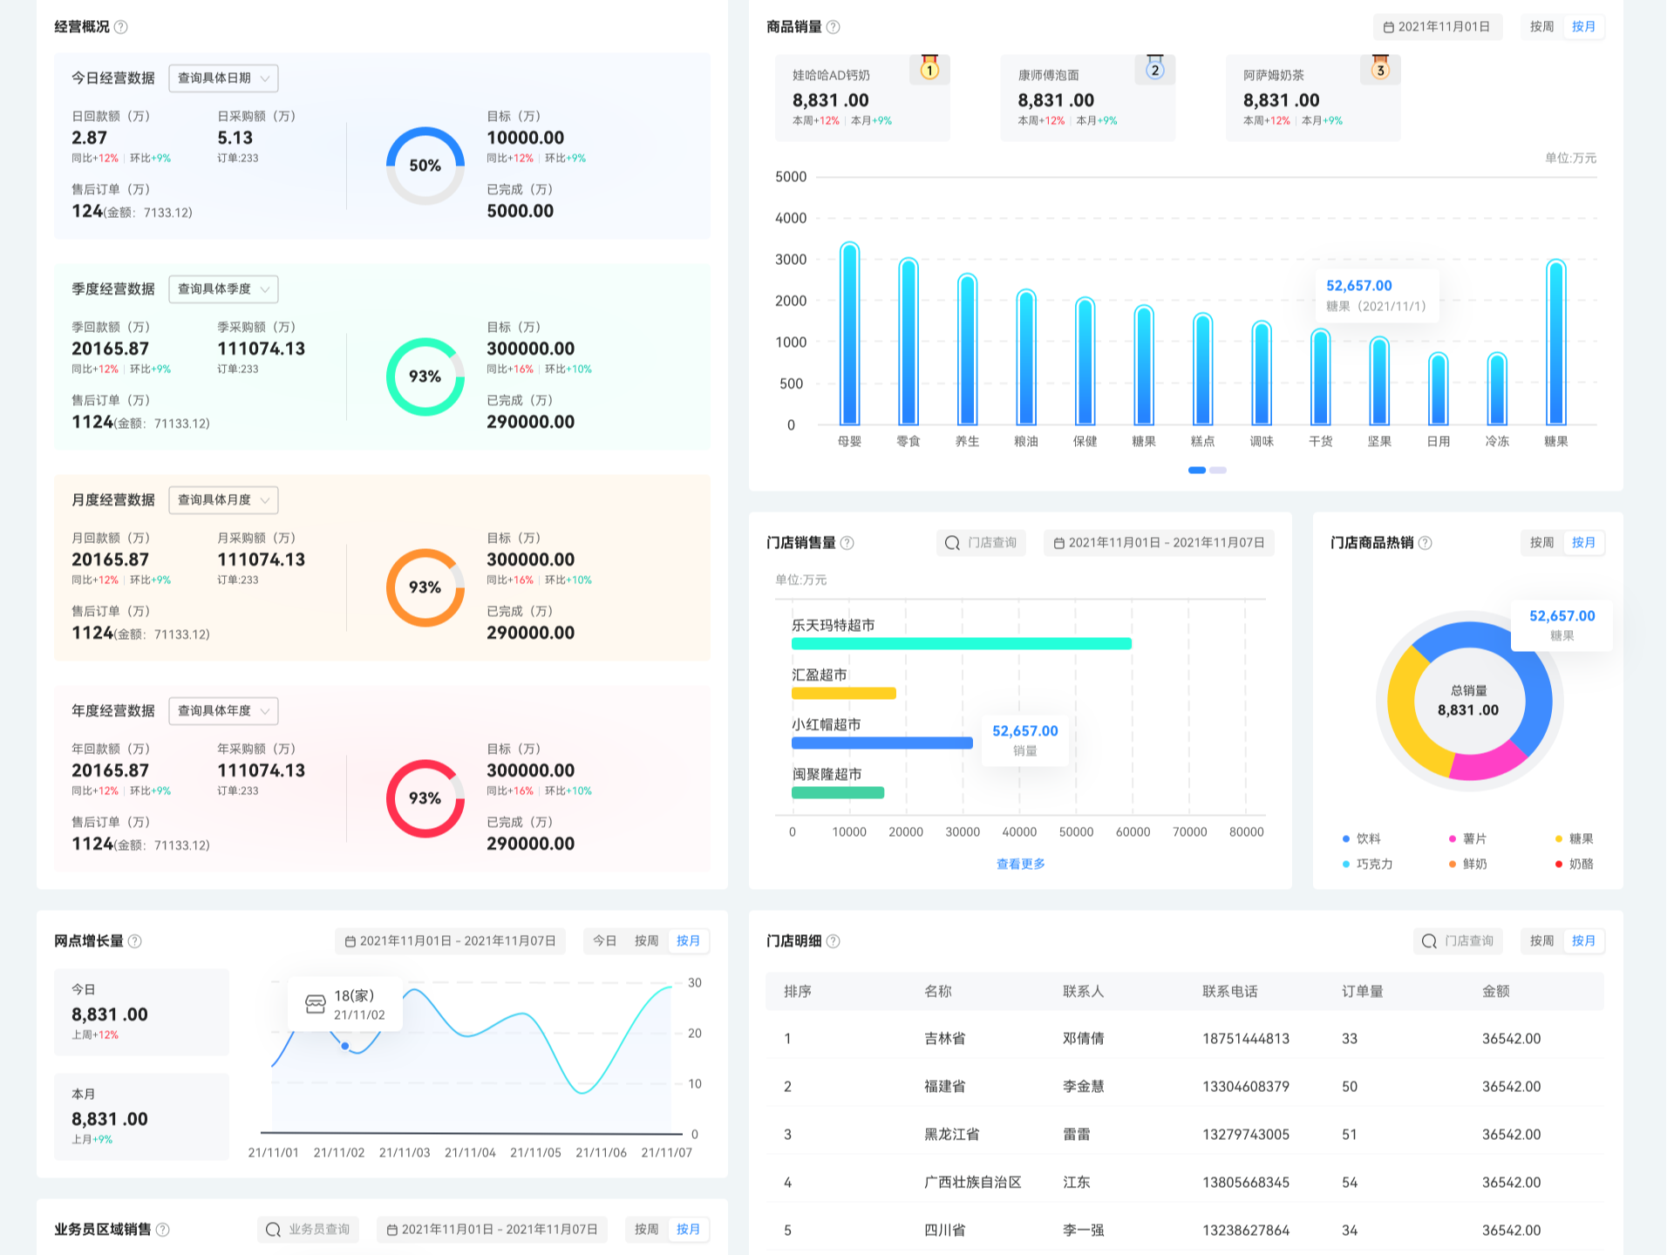Click 闽聚隆超市 green sales bar
Viewport: 1674px width, 1255px height.
click(838, 793)
